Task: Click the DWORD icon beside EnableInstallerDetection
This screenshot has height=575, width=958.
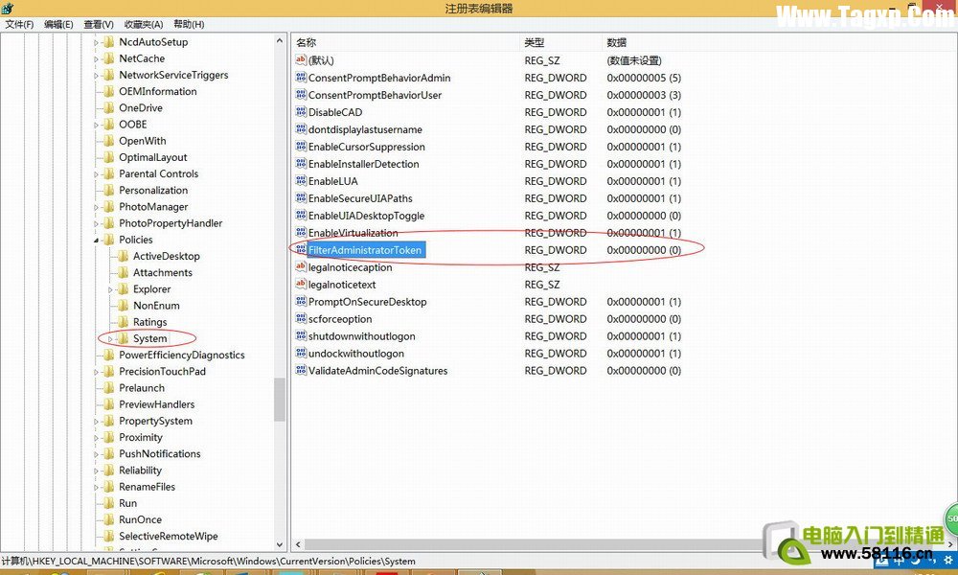Action: (301, 164)
